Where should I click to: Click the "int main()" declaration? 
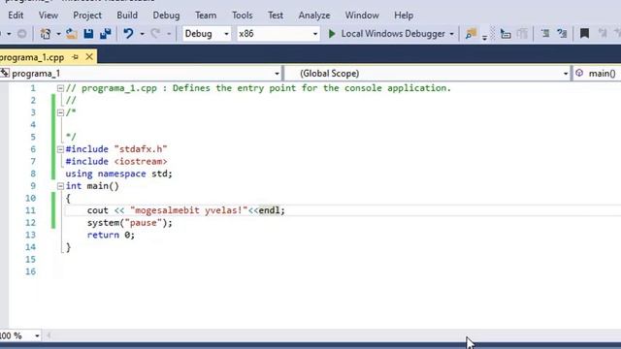click(x=92, y=186)
